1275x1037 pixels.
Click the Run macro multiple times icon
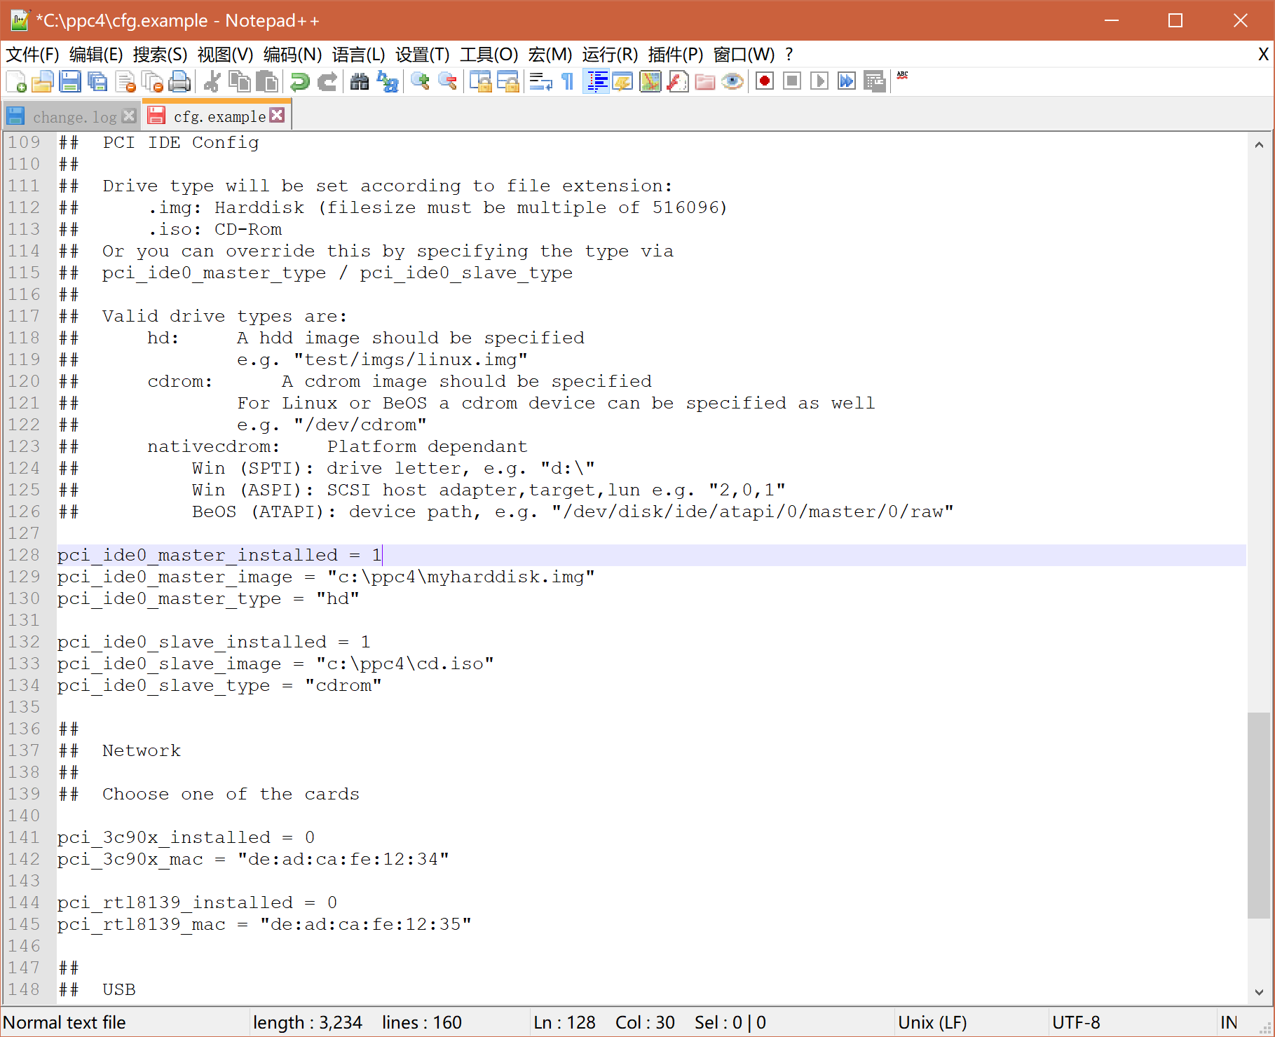[x=847, y=82]
